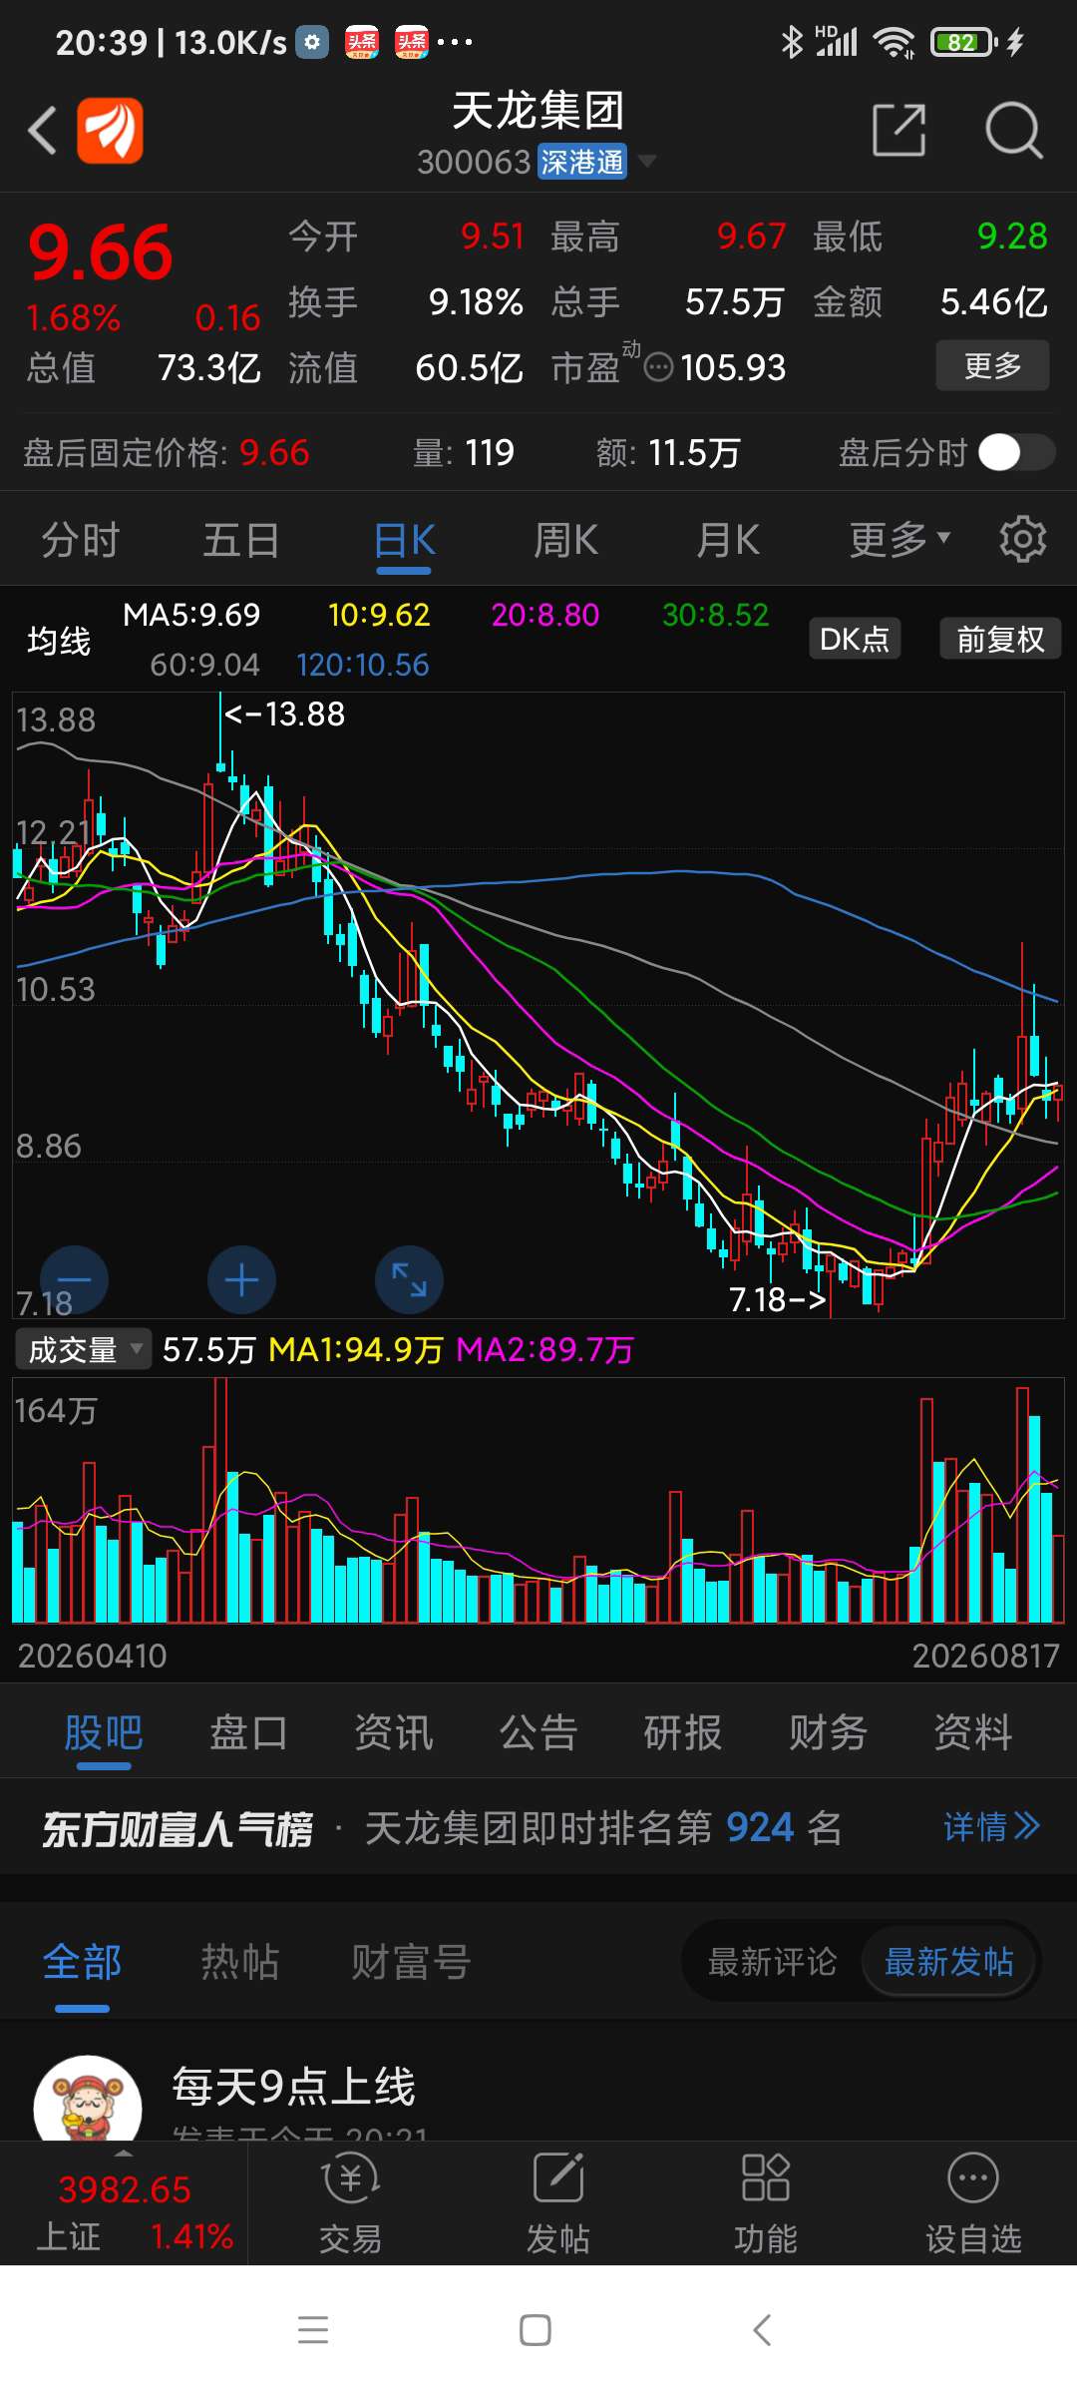
Task: Tap 详情 link on popularity ranking
Action: point(991,1827)
